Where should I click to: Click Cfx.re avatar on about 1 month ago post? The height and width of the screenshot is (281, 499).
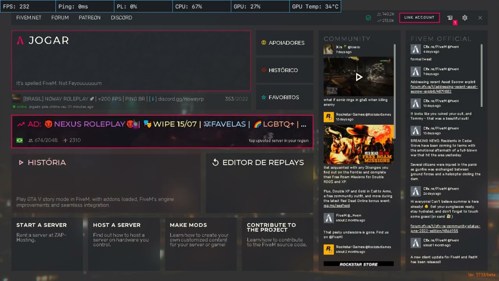tap(416, 243)
